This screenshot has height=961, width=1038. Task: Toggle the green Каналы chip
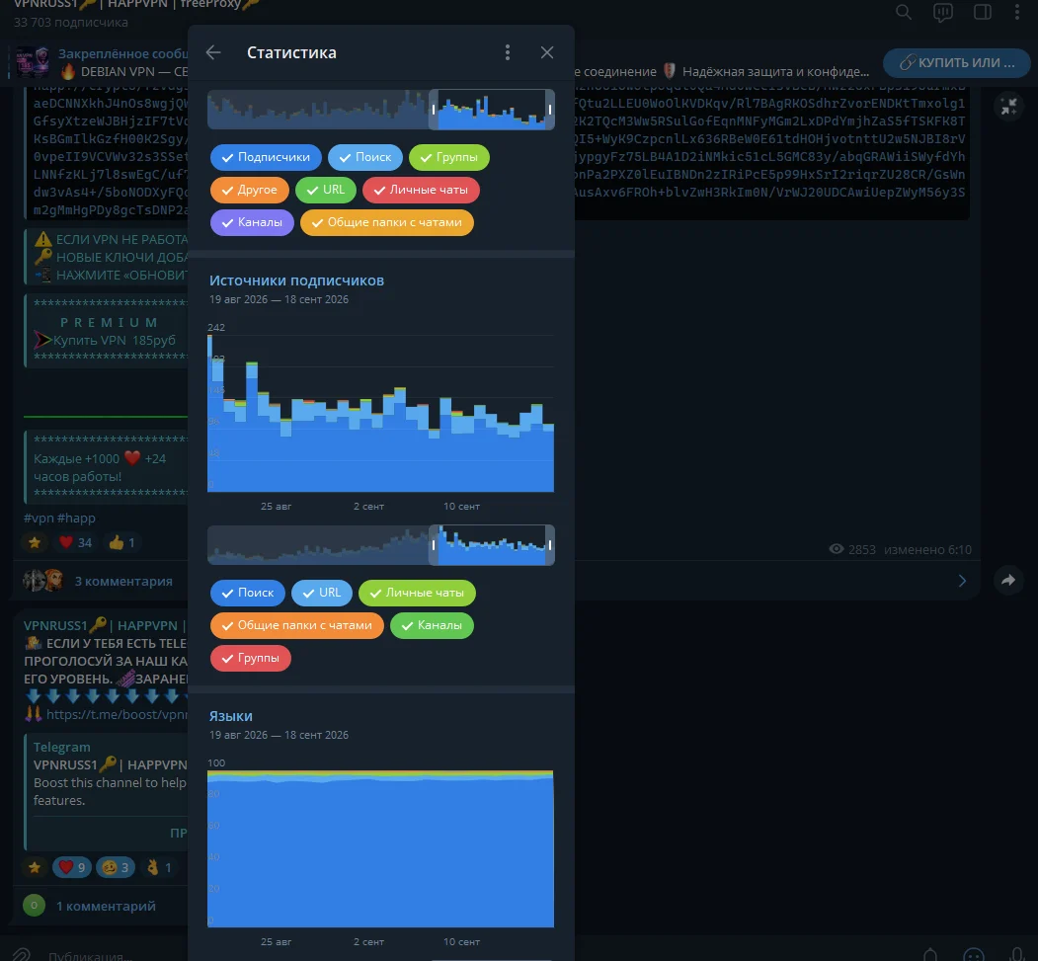pos(432,625)
